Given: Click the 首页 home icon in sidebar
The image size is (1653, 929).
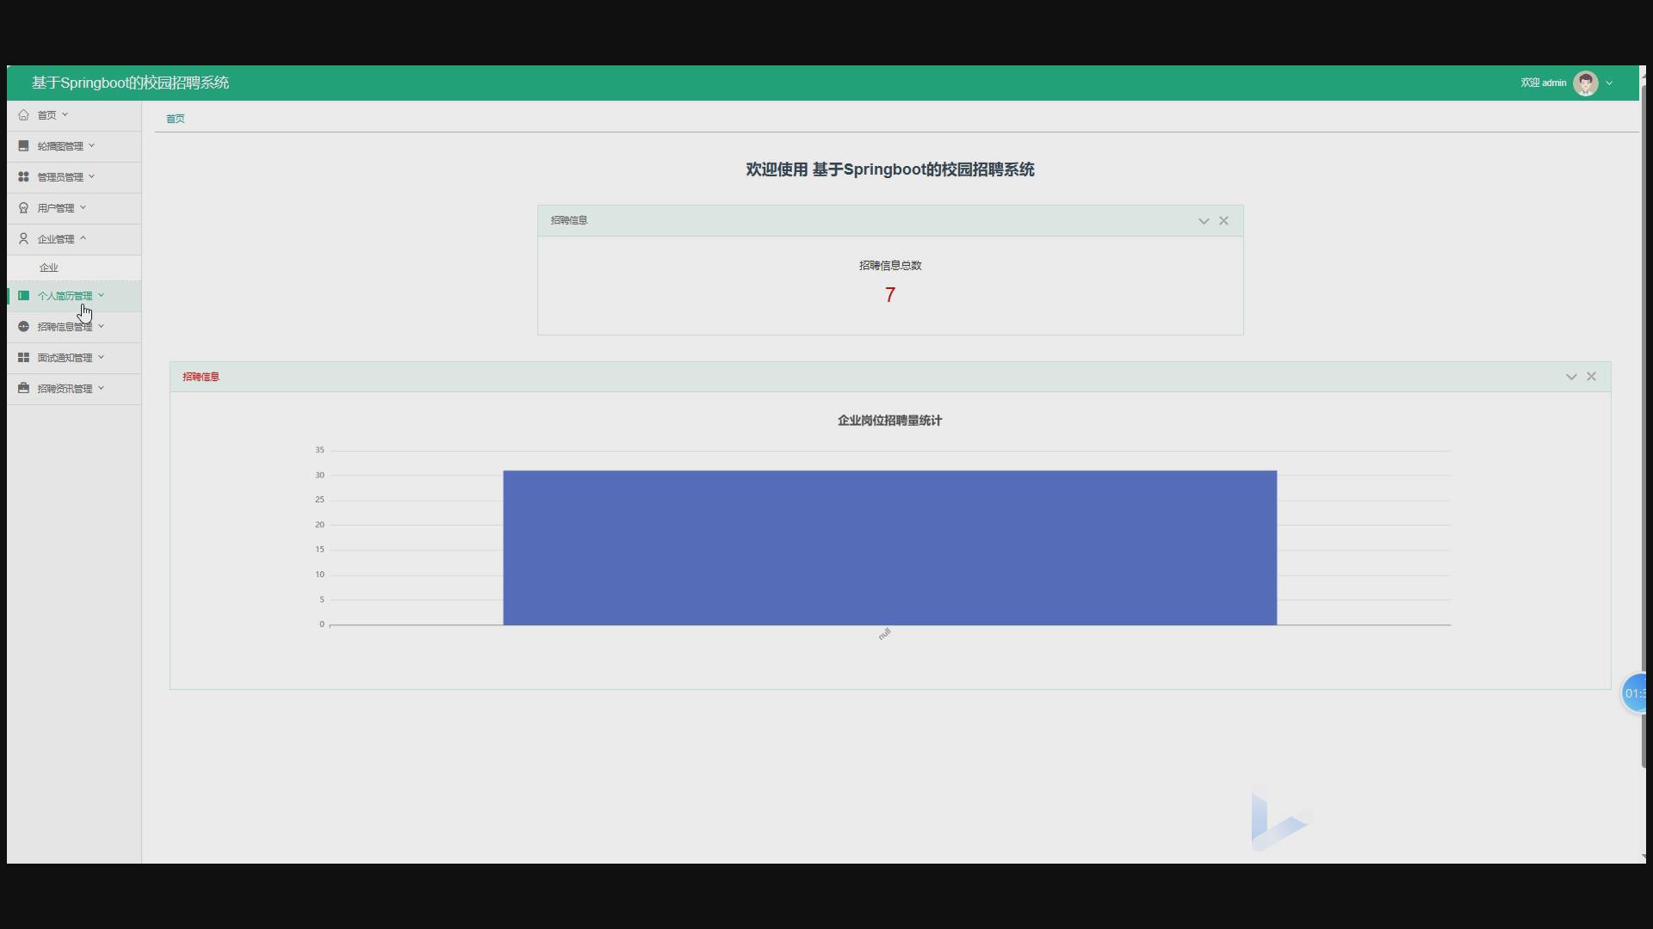Looking at the screenshot, I should coord(23,114).
